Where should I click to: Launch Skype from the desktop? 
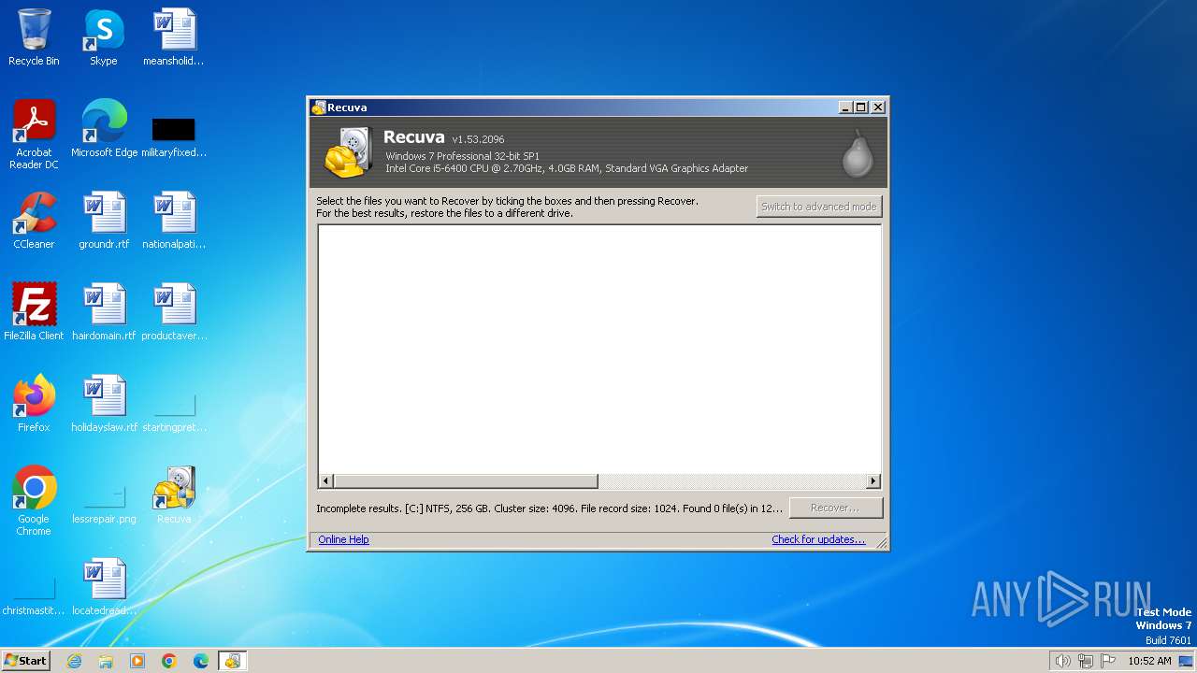[104, 37]
